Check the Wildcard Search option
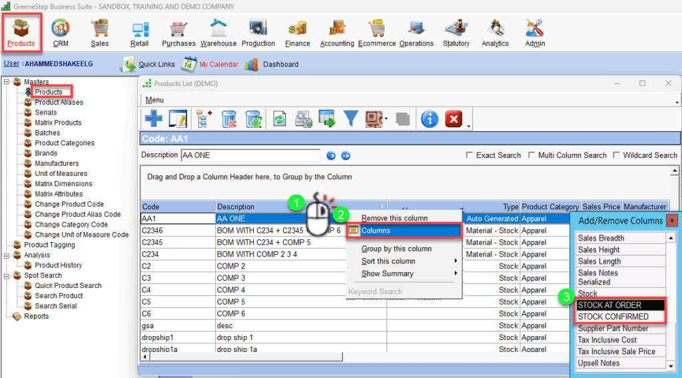This screenshot has width=682, height=378. click(617, 155)
